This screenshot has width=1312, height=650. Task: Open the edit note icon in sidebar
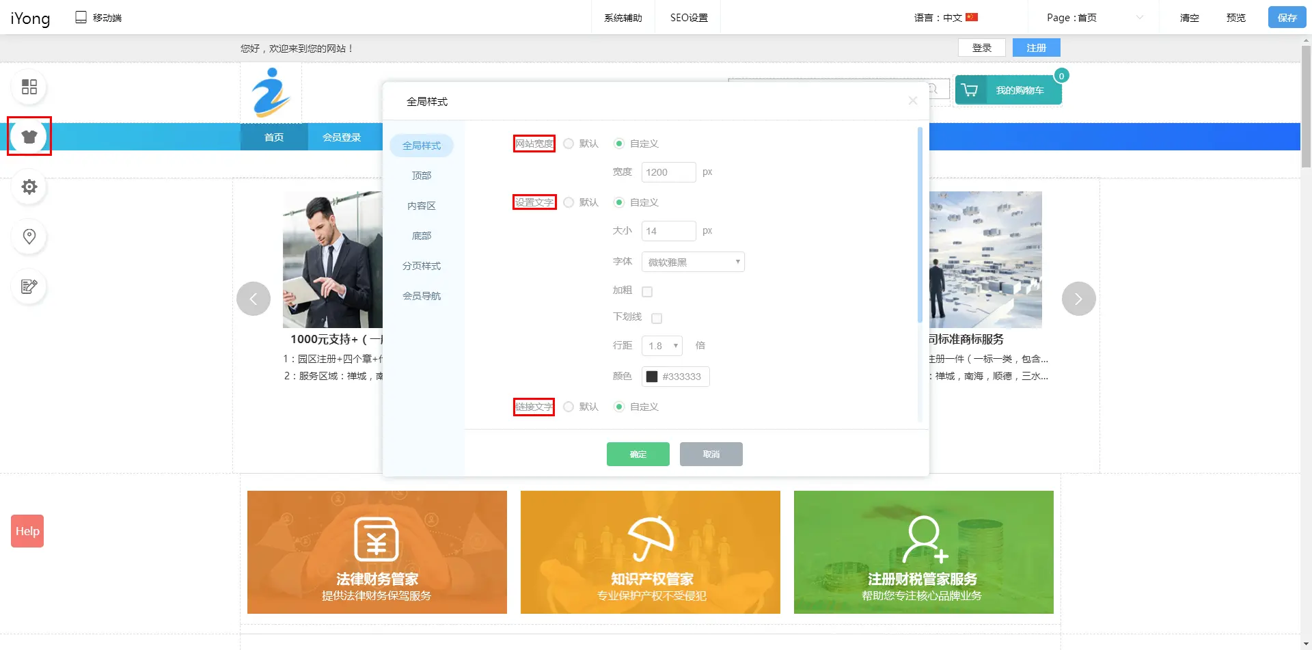coord(29,286)
